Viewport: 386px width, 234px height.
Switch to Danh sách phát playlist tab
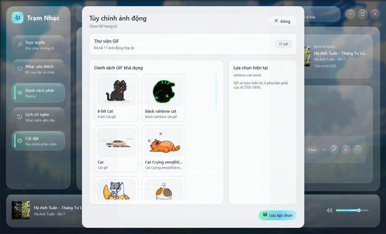(38, 93)
